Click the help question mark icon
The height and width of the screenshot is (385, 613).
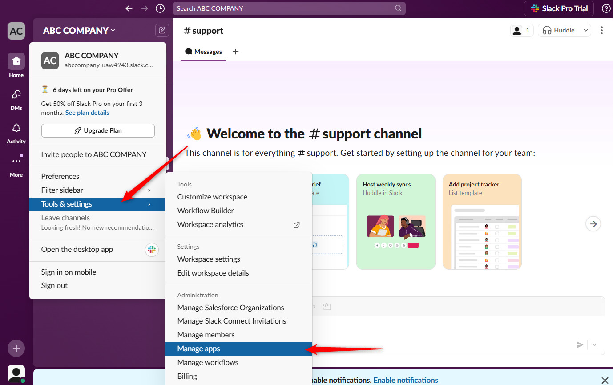coord(606,8)
